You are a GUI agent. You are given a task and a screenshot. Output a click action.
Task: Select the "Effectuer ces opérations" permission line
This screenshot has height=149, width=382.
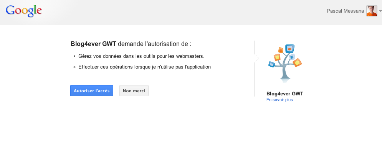(x=144, y=67)
